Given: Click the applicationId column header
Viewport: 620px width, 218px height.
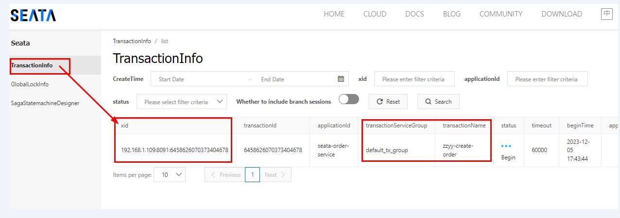Looking at the screenshot, I should click(x=334, y=125).
